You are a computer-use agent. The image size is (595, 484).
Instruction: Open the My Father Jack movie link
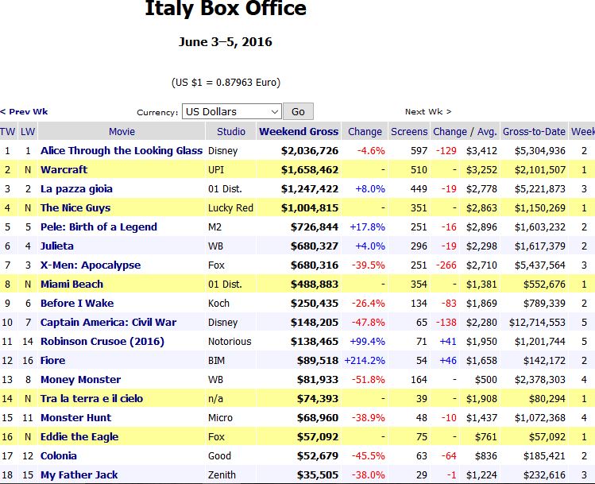[x=79, y=475]
